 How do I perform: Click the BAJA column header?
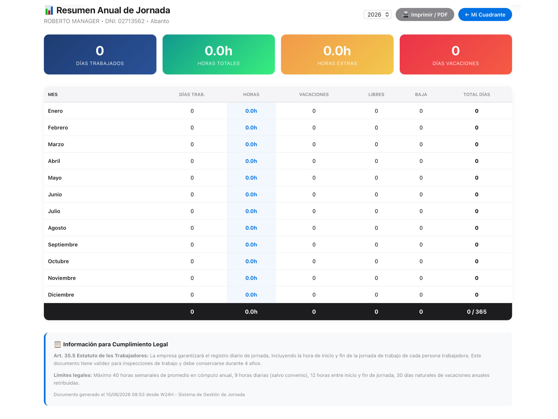421,94
